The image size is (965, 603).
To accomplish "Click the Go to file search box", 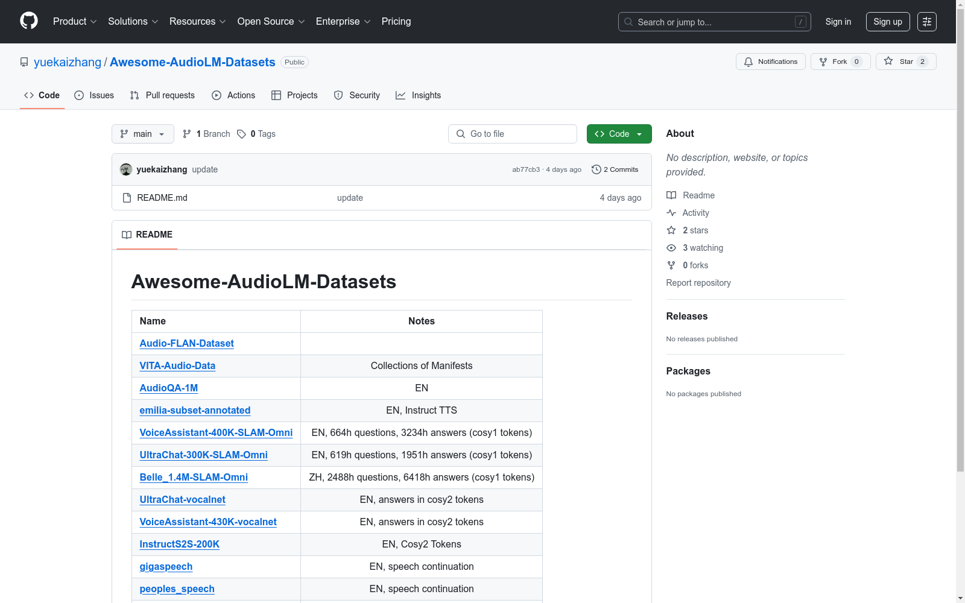I will point(513,134).
